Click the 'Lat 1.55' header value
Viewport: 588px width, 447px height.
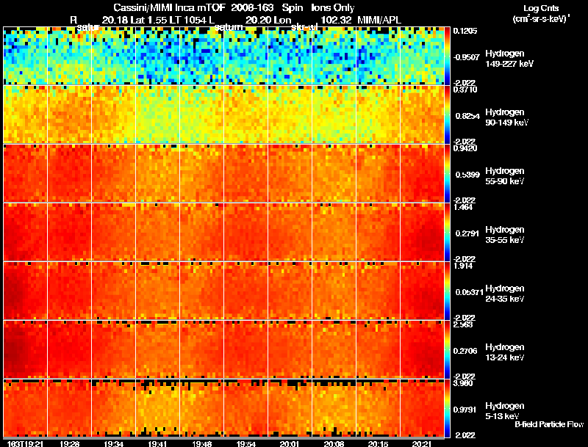[149, 20]
